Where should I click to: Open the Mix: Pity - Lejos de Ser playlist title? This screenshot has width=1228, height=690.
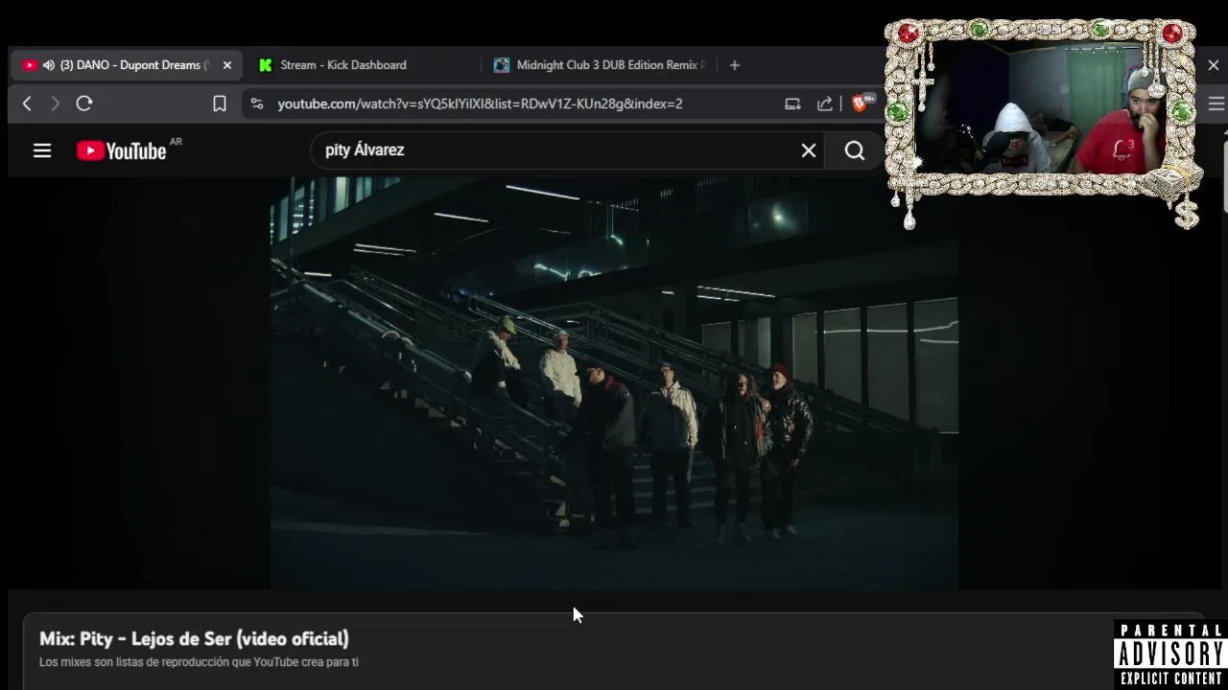coord(194,638)
